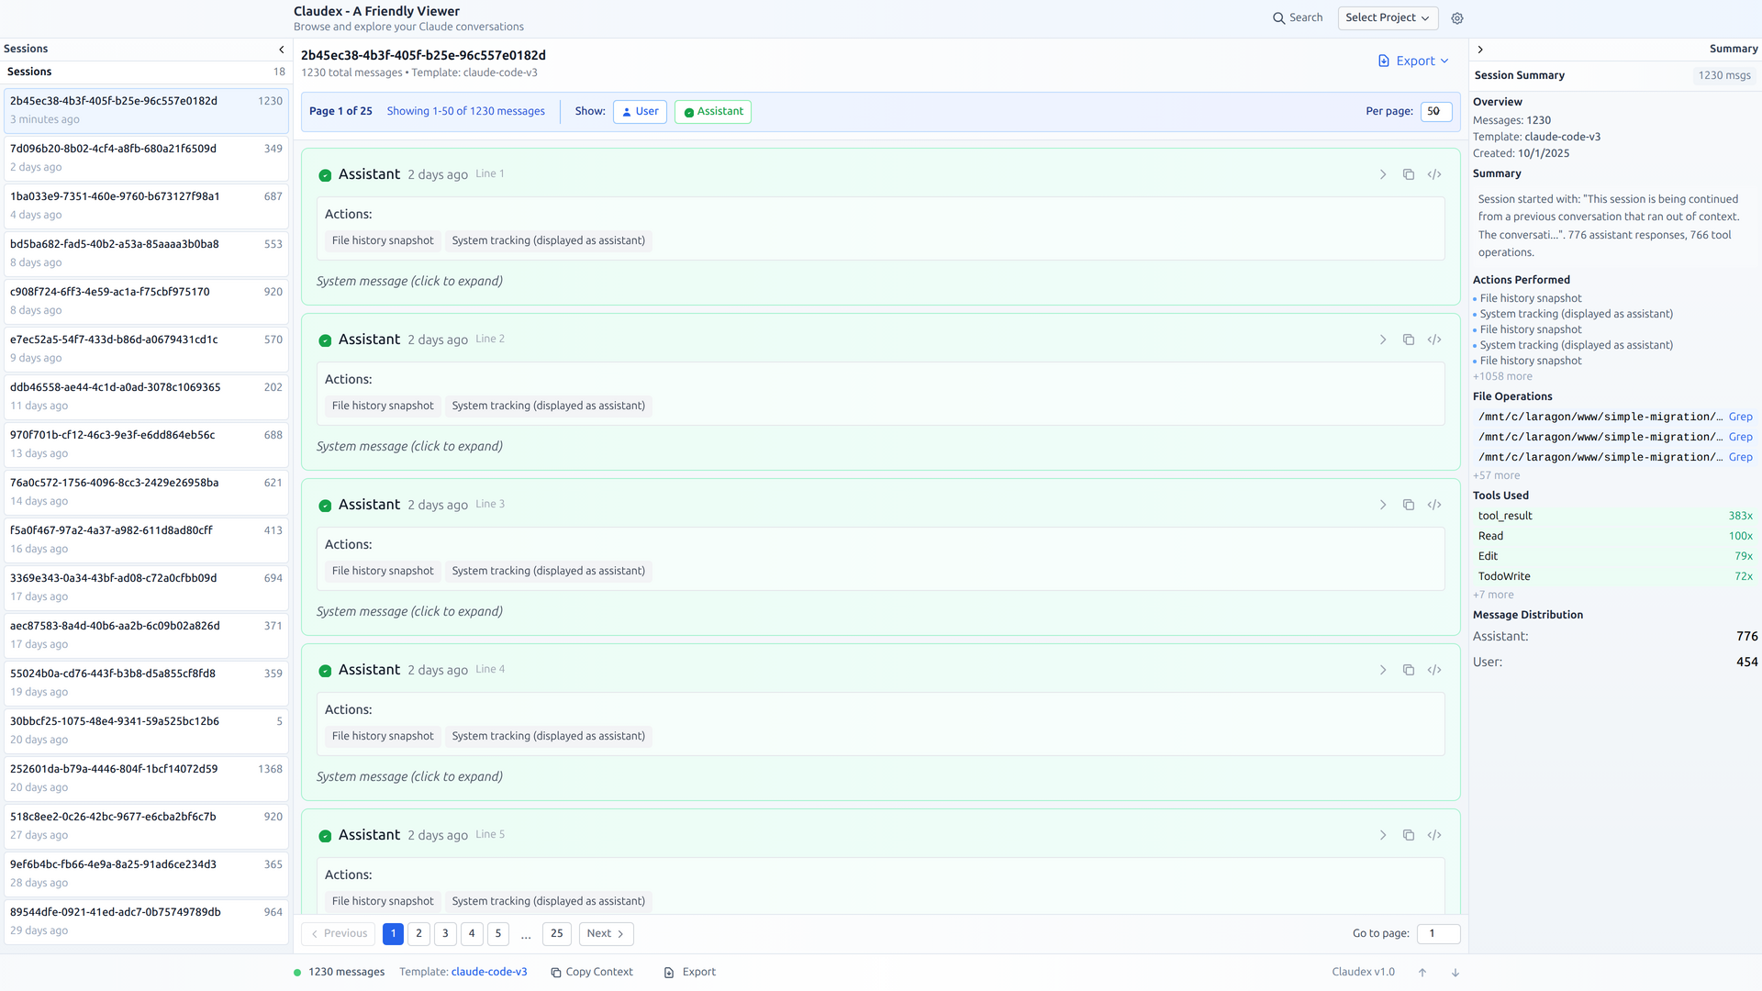View raw code icon for Line 5 message
This screenshot has height=991, width=1762.
1434,835
